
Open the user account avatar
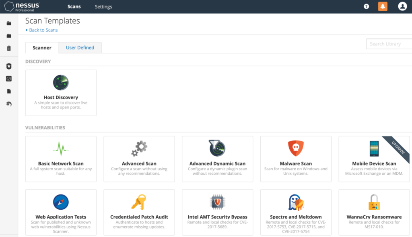(x=402, y=6)
